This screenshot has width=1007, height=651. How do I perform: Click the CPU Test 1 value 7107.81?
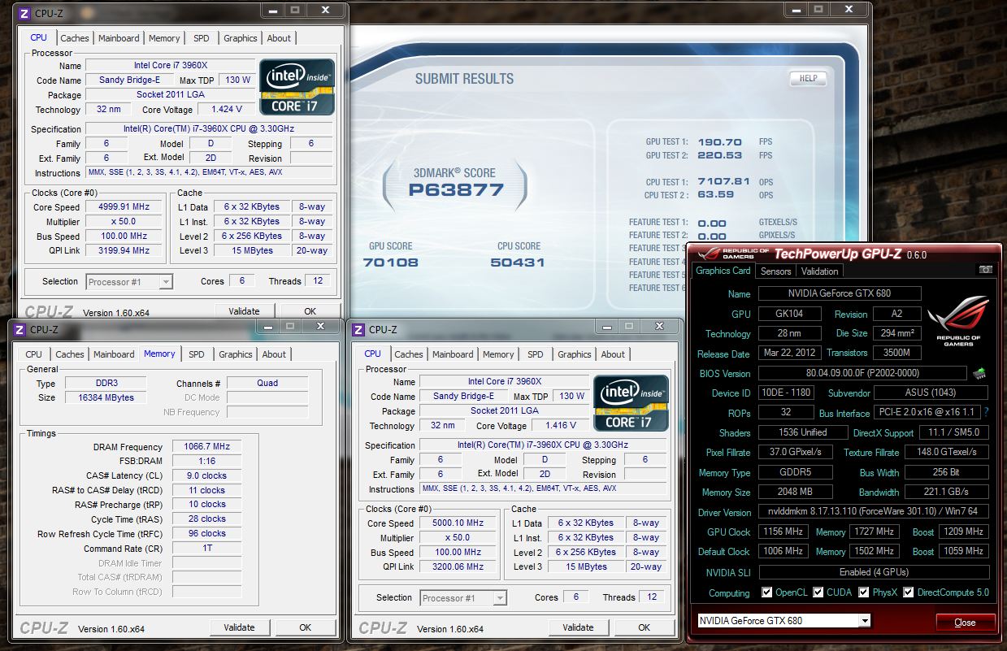(723, 182)
